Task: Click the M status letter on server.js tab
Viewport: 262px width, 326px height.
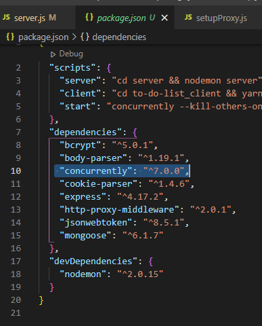Action: coord(52,18)
